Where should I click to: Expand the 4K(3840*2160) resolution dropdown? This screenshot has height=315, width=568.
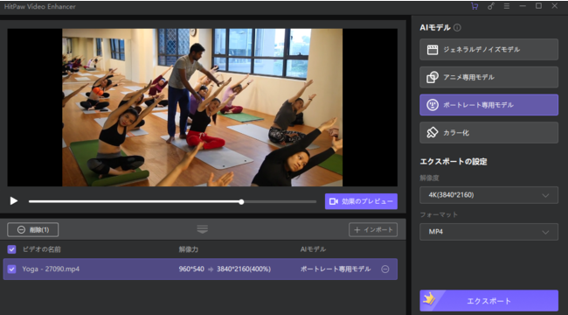pos(488,195)
